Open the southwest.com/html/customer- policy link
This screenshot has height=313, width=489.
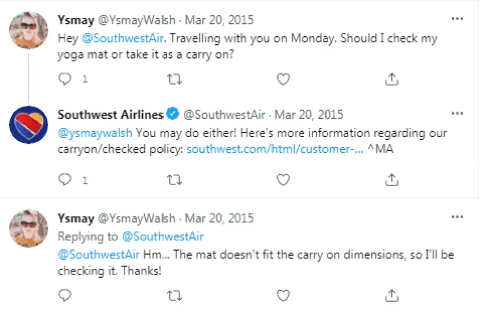coord(275,149)
